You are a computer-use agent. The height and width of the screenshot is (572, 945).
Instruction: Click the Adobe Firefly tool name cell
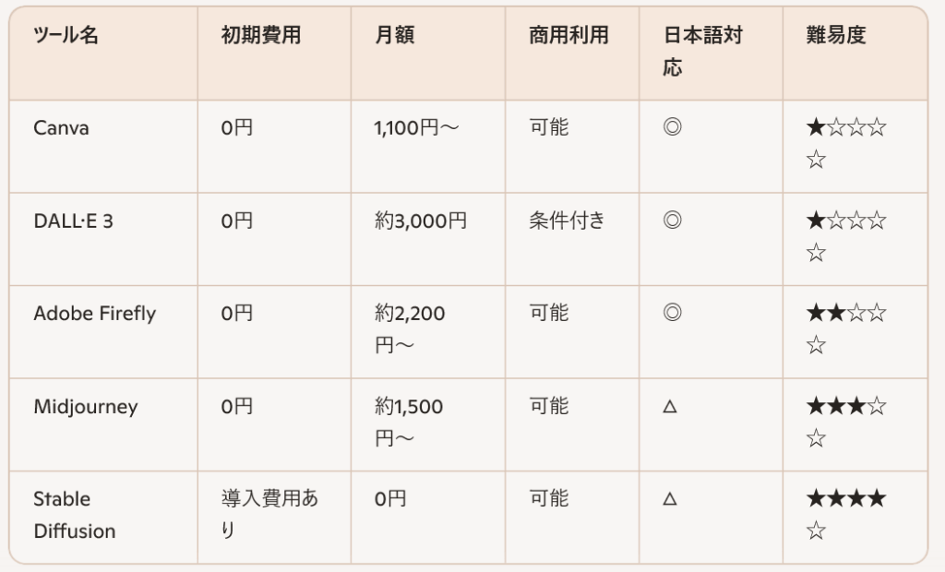point(94,313)
